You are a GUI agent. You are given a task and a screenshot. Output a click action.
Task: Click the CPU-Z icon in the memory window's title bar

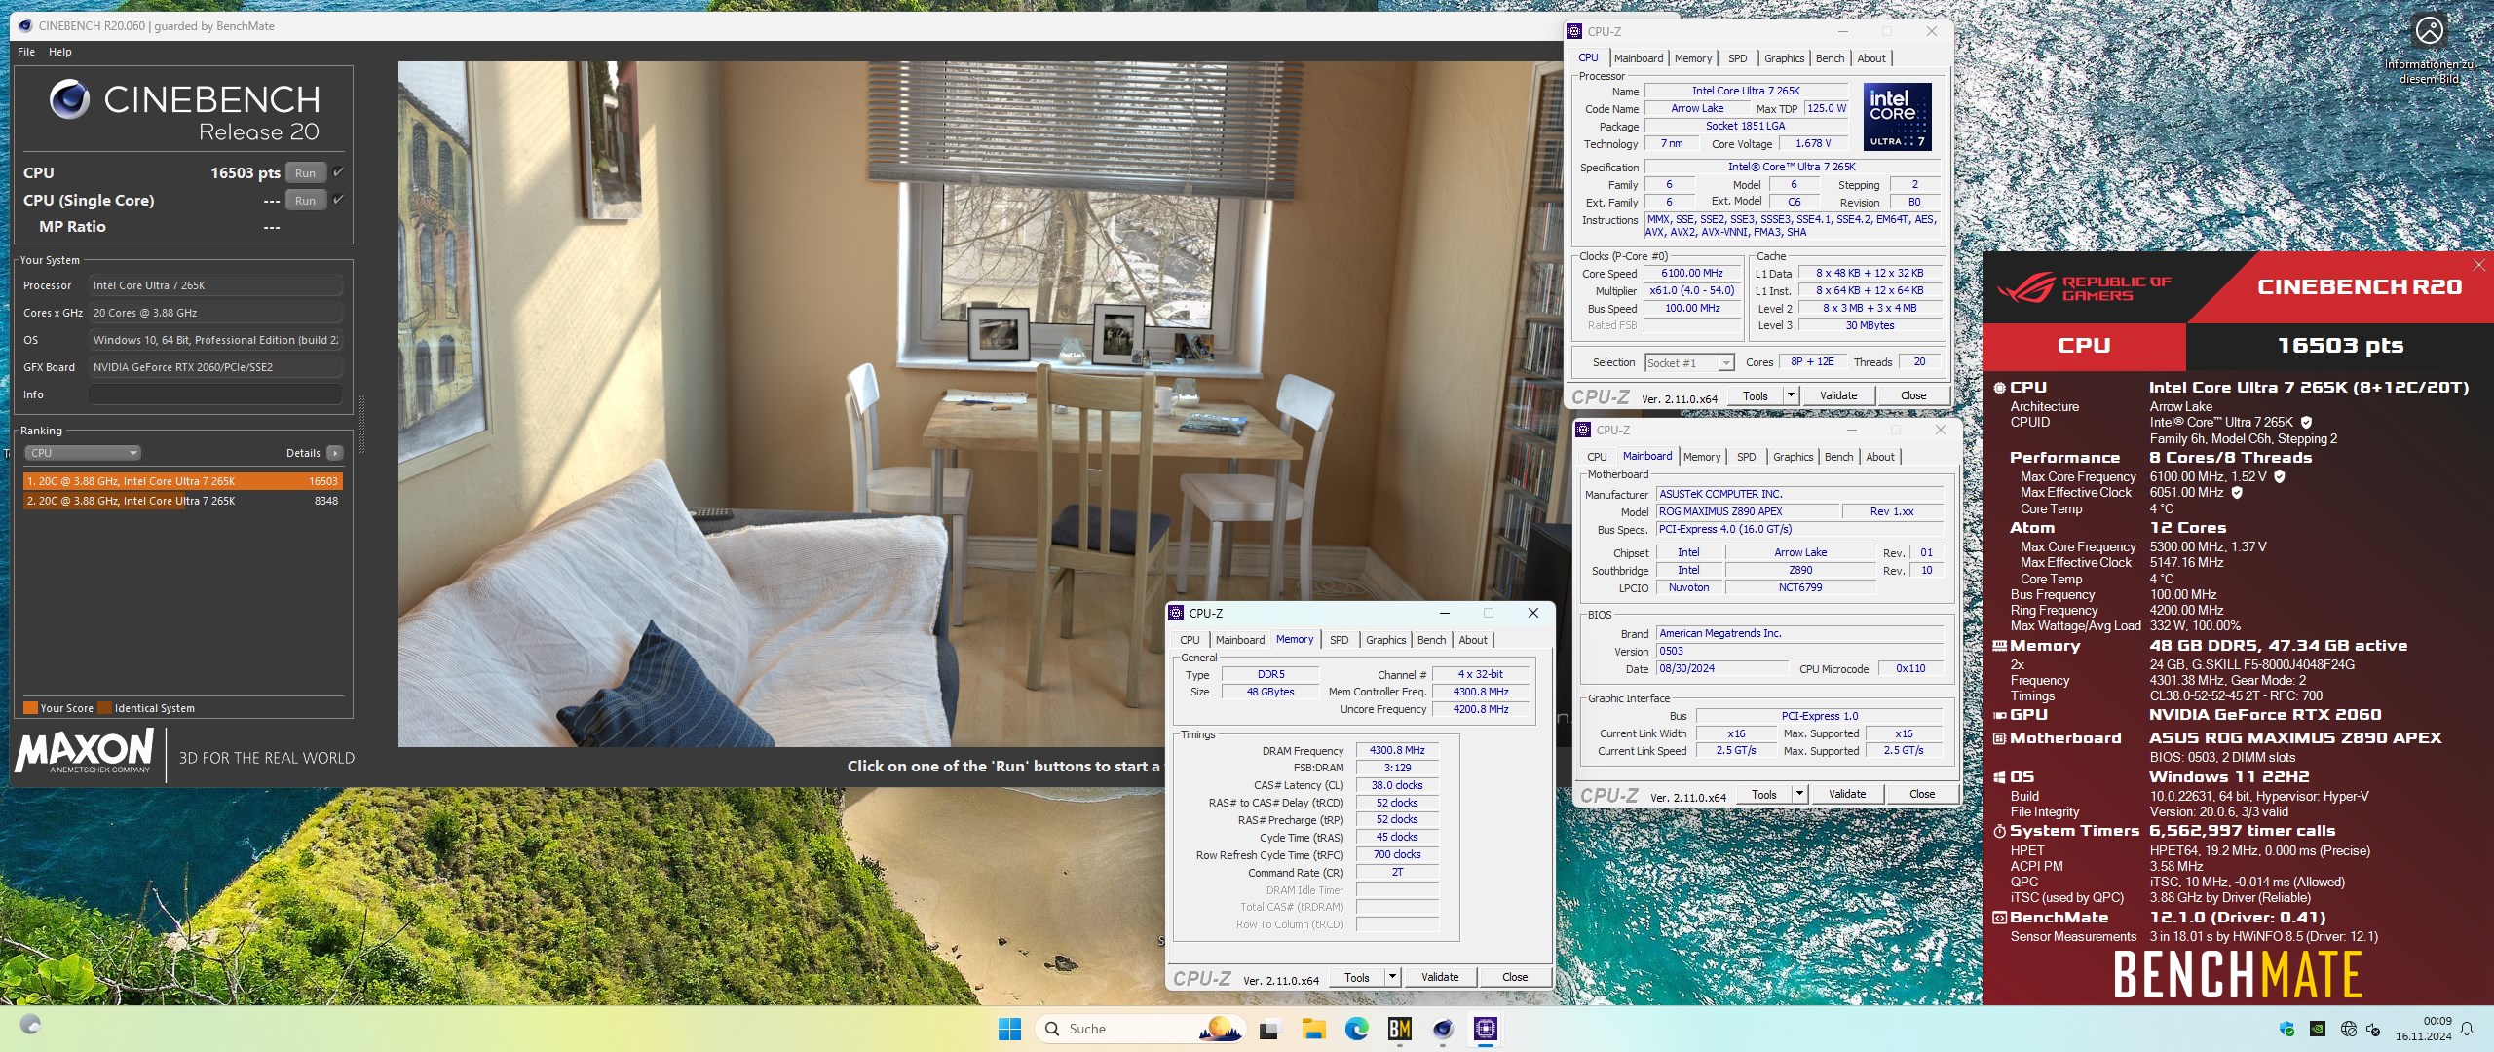click(x=1176, y=613)
